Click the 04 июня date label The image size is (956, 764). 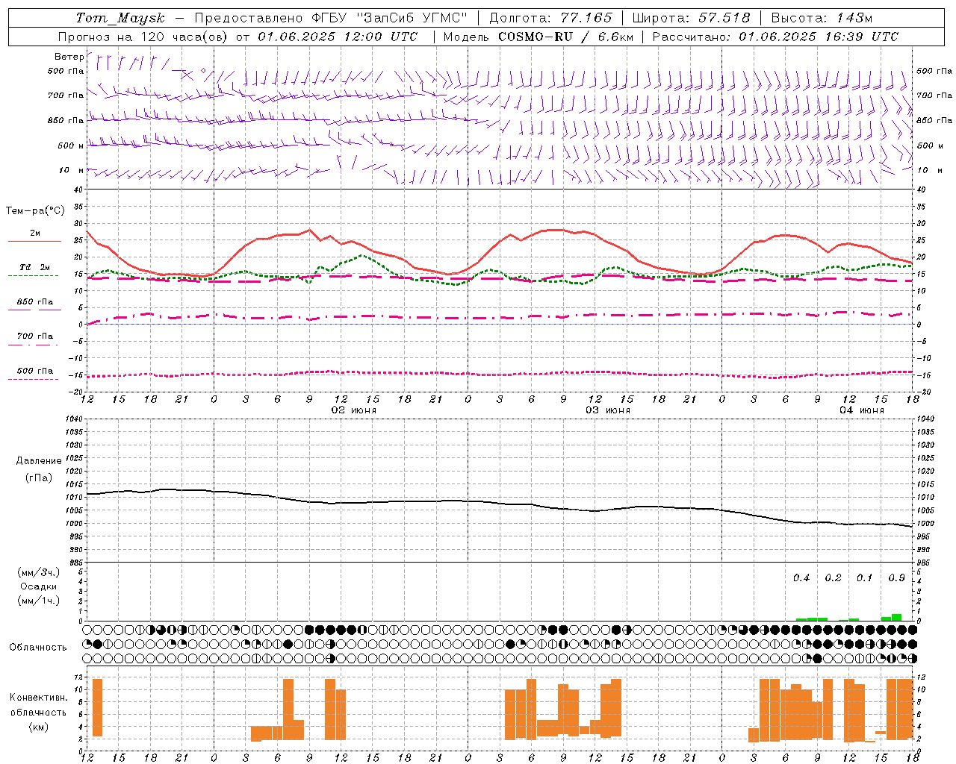(862, 410)
